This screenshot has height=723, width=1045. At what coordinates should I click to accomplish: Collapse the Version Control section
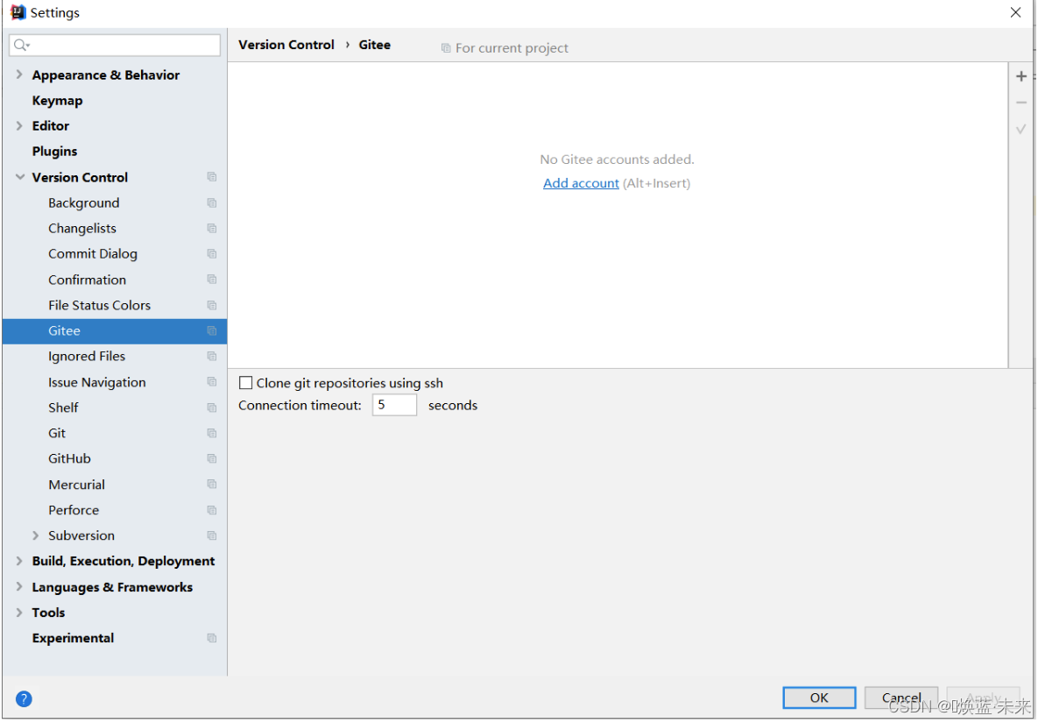click(x=20, y=177)
